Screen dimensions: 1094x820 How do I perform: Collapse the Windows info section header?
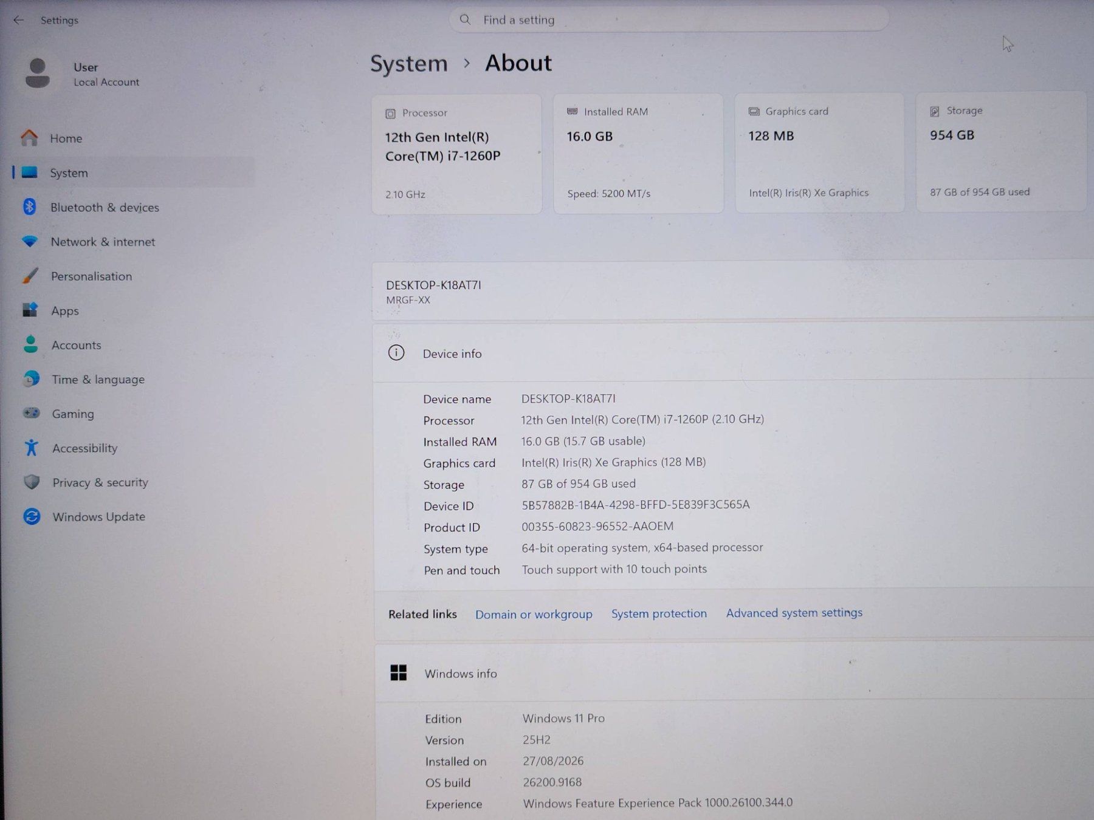tap(734, 672)
